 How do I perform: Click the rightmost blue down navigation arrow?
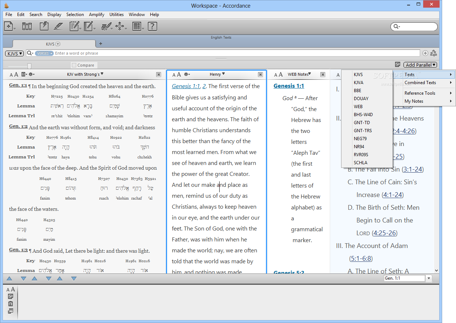click(74, 279)
